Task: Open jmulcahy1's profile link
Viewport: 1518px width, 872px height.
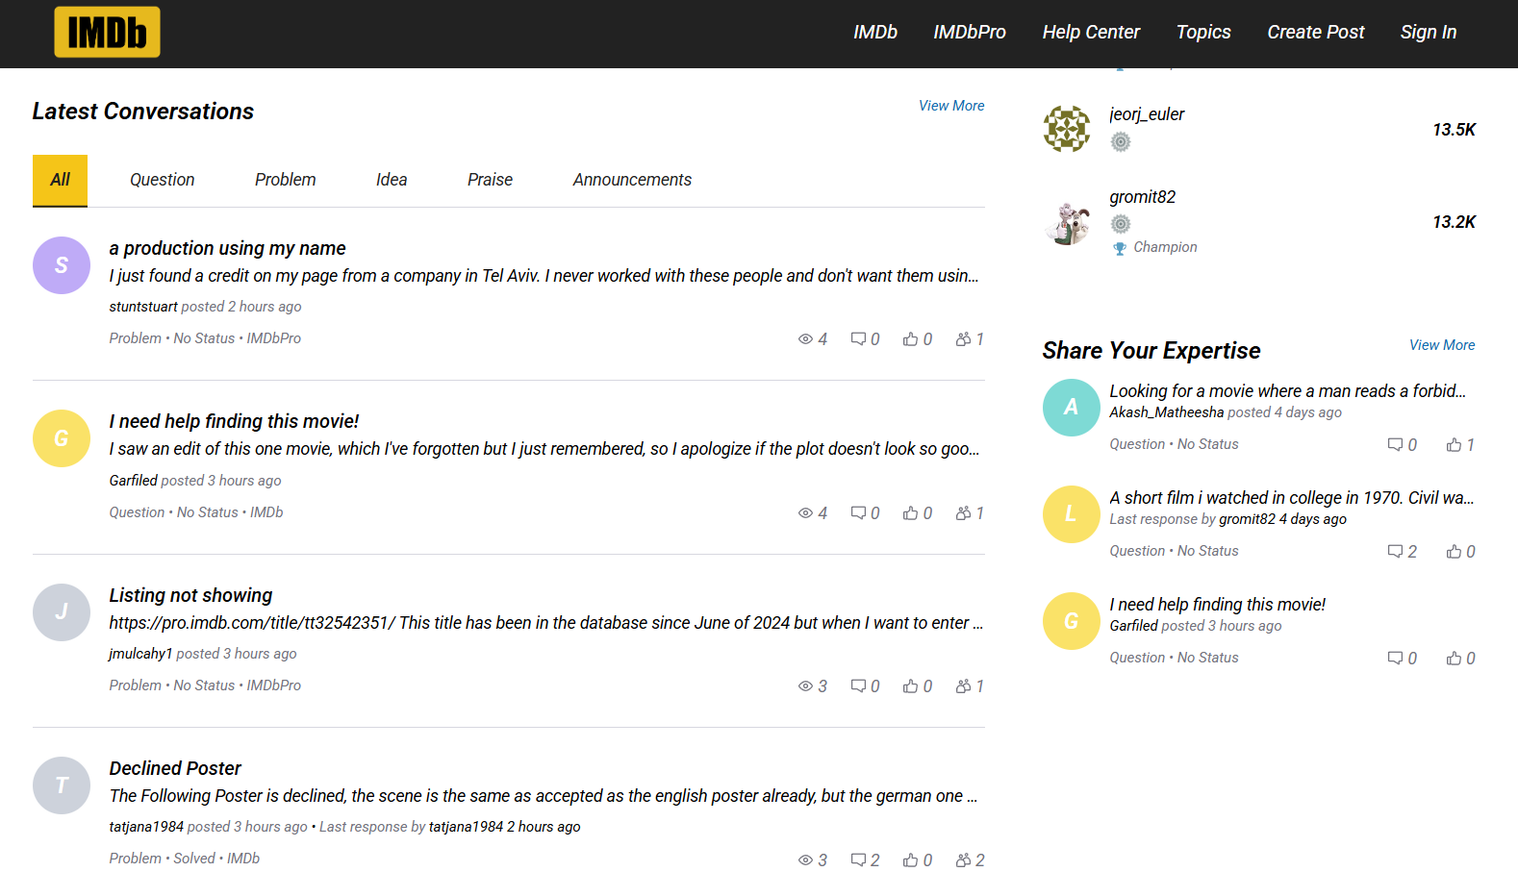Action: click(140, 654)
